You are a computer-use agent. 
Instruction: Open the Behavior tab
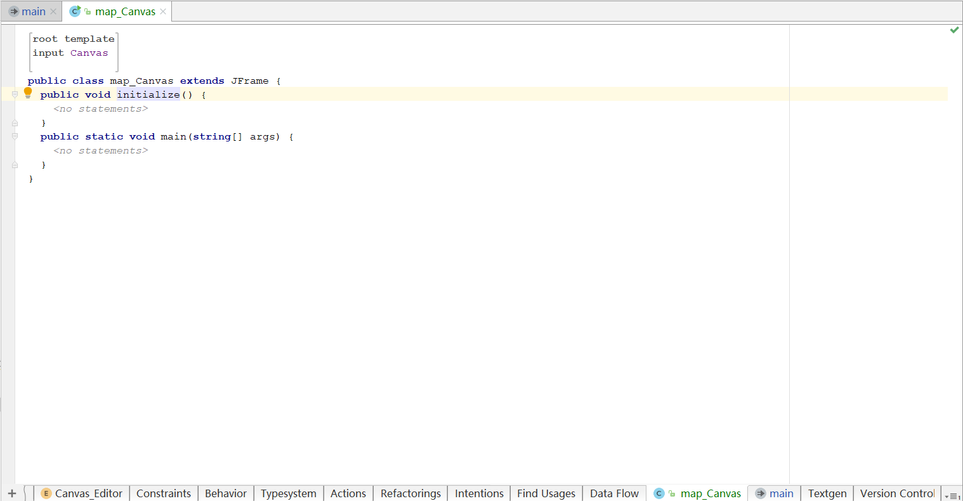[225, 493]
